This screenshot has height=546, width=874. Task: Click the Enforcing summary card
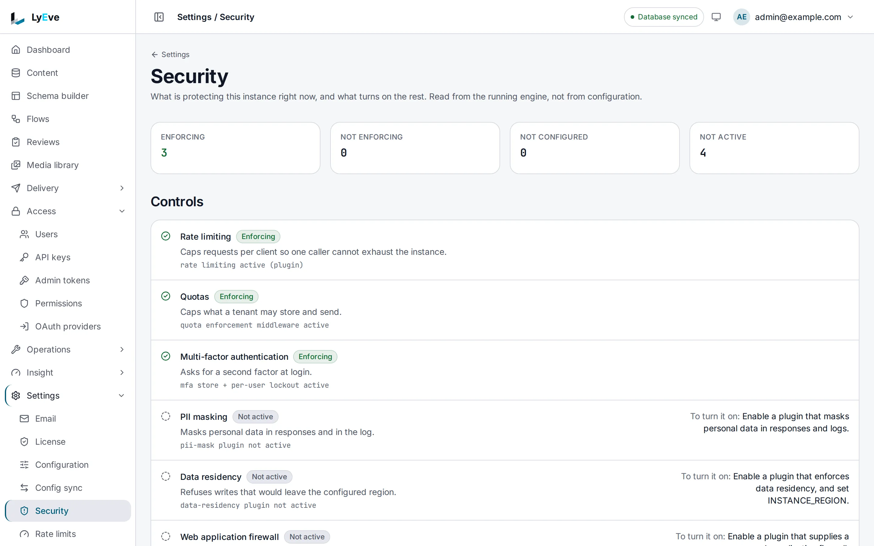235,148
